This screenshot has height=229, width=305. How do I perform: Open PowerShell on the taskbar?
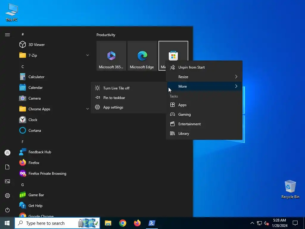tap(152, 223)
